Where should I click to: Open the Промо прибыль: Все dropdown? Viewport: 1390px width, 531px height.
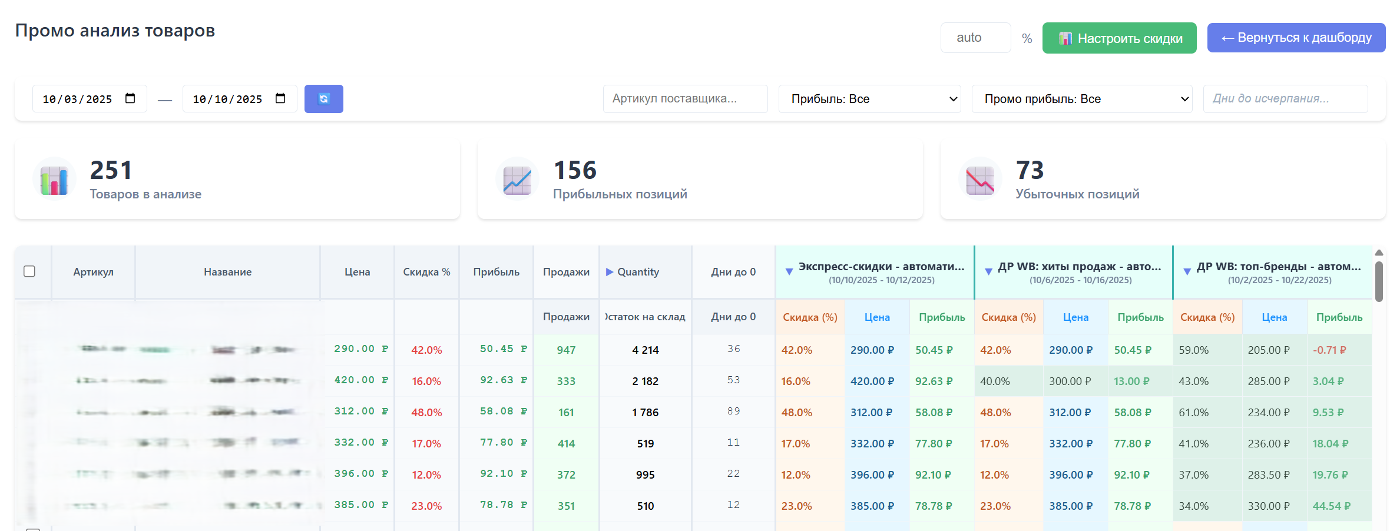coord(1081,99)
